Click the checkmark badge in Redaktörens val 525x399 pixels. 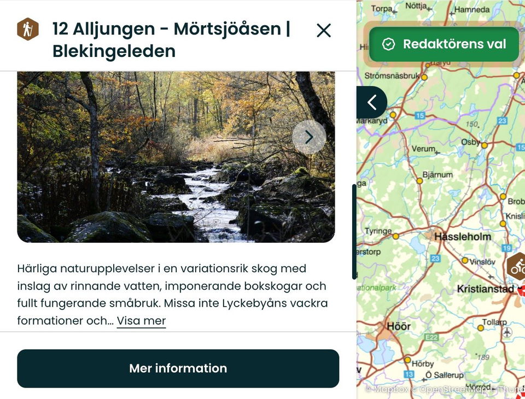tap(388, 44)
